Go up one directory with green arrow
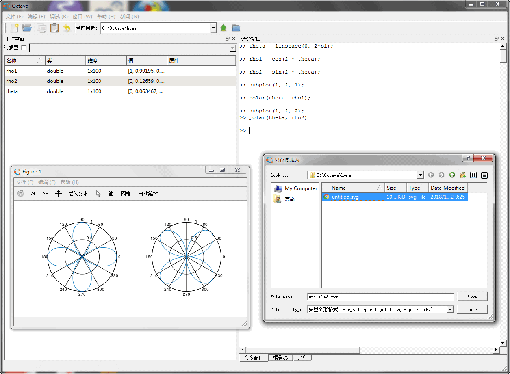The image size is (510, 374). pos(224,28)
